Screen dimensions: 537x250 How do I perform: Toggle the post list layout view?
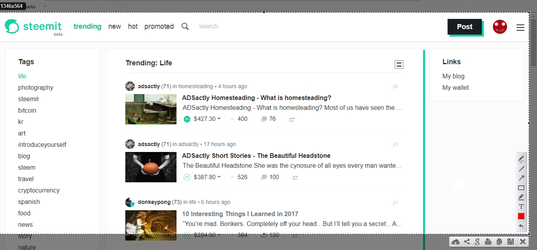tap(399, 65)
